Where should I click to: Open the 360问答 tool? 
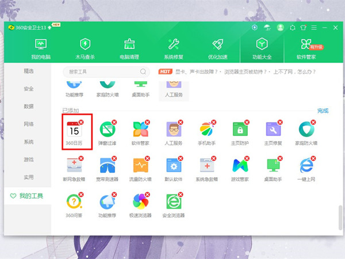pos(74,205)
